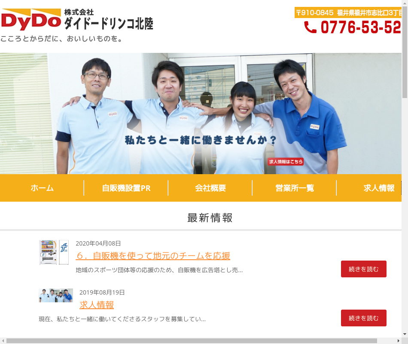Click the phone number 0776-53-52
The width and height of the screenshot is (408, 344).
(360, 28)
